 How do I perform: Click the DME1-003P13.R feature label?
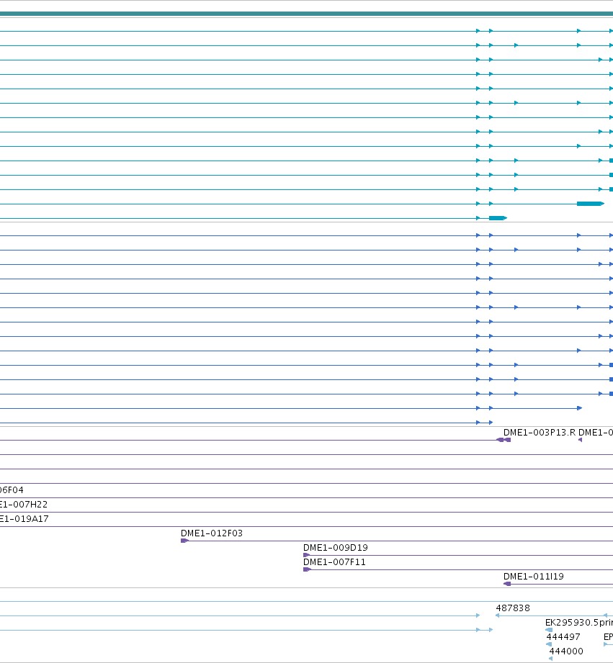pyautogui.click(x=540, y=433)
